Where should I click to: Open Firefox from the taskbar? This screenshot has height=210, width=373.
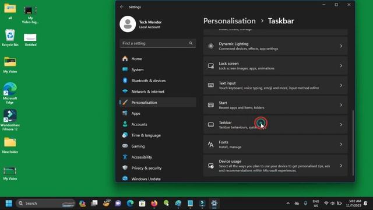point(154,204)
